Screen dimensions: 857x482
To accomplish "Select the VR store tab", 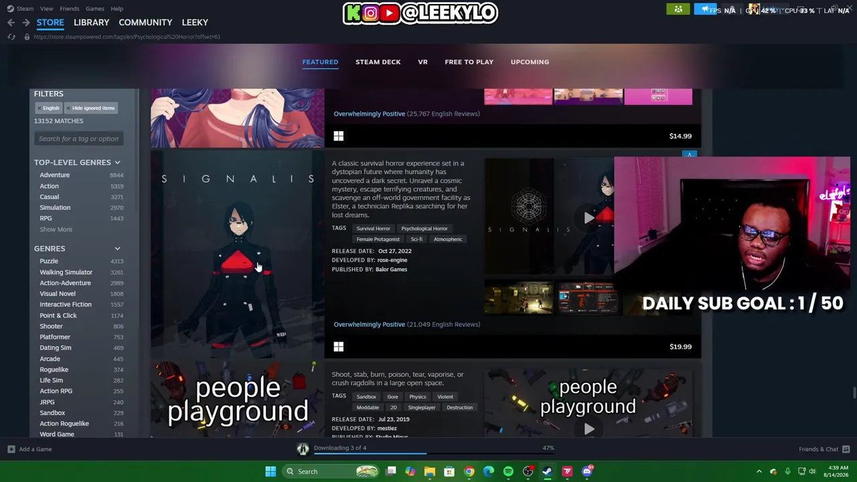I will (422, 62).
